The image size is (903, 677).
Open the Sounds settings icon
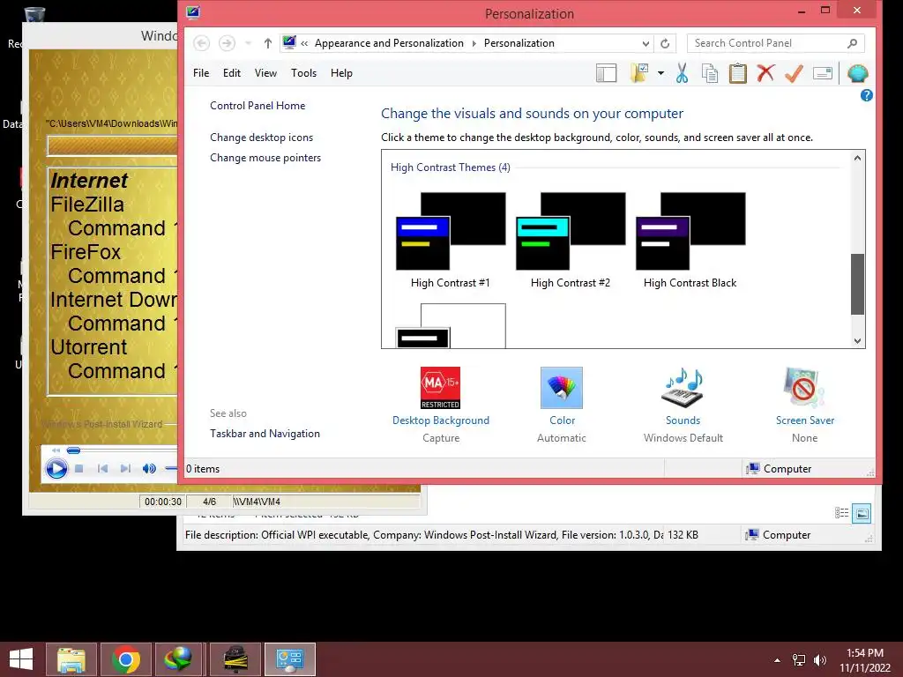(683, 388)
